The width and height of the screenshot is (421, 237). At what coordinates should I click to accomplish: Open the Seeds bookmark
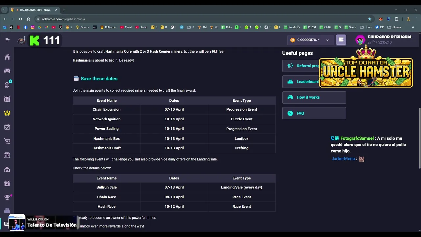tap(350, 27)
